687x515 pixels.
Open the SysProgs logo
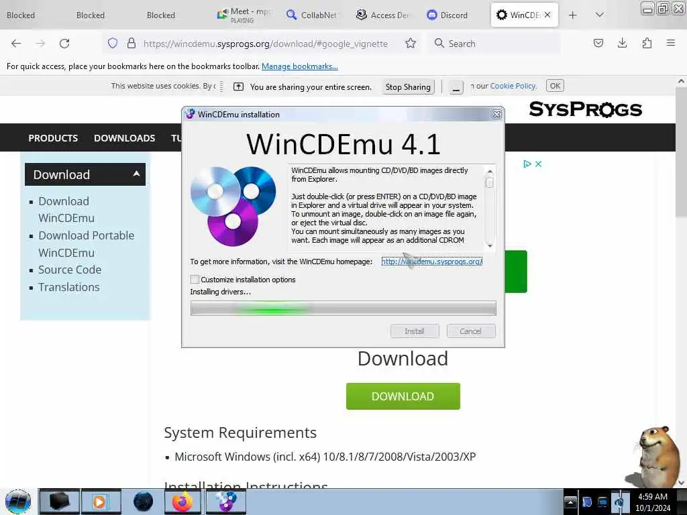coord(585,109)
